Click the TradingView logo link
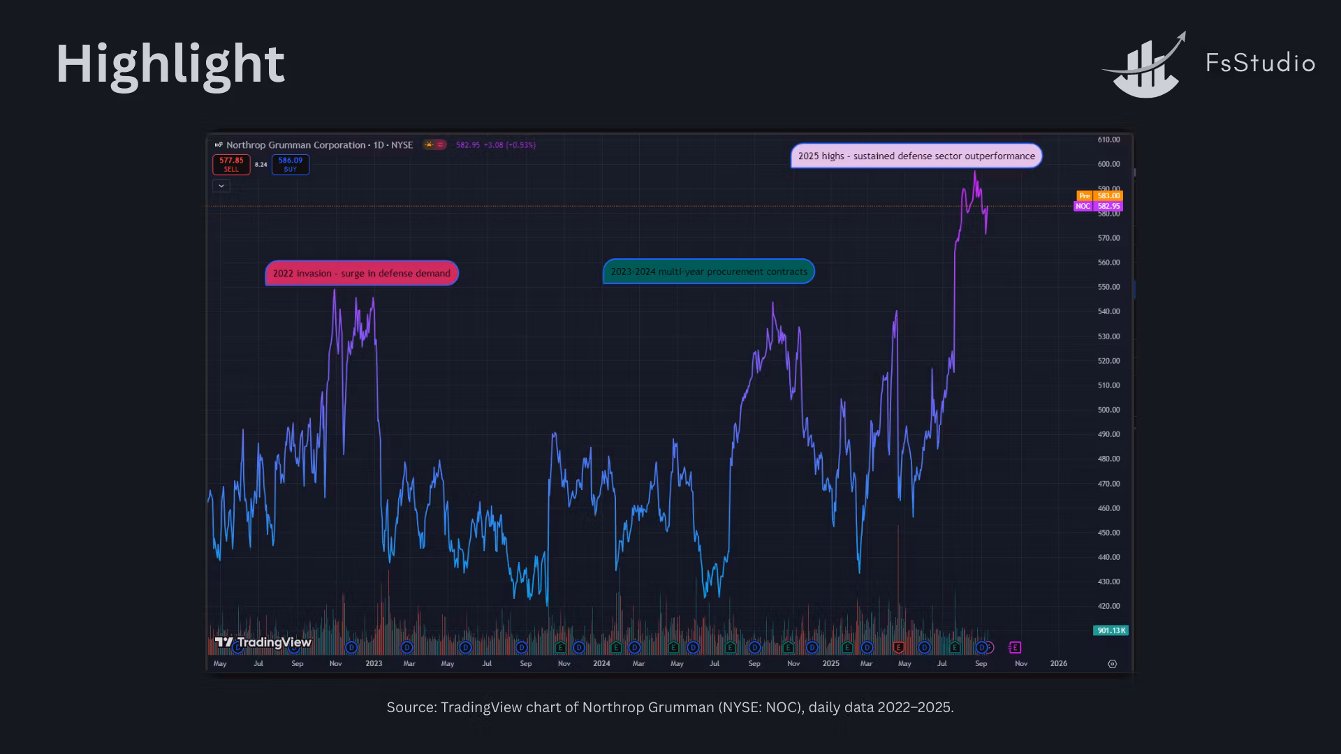This screenshot has width=1341, height=754. click(x=263, y=642)
